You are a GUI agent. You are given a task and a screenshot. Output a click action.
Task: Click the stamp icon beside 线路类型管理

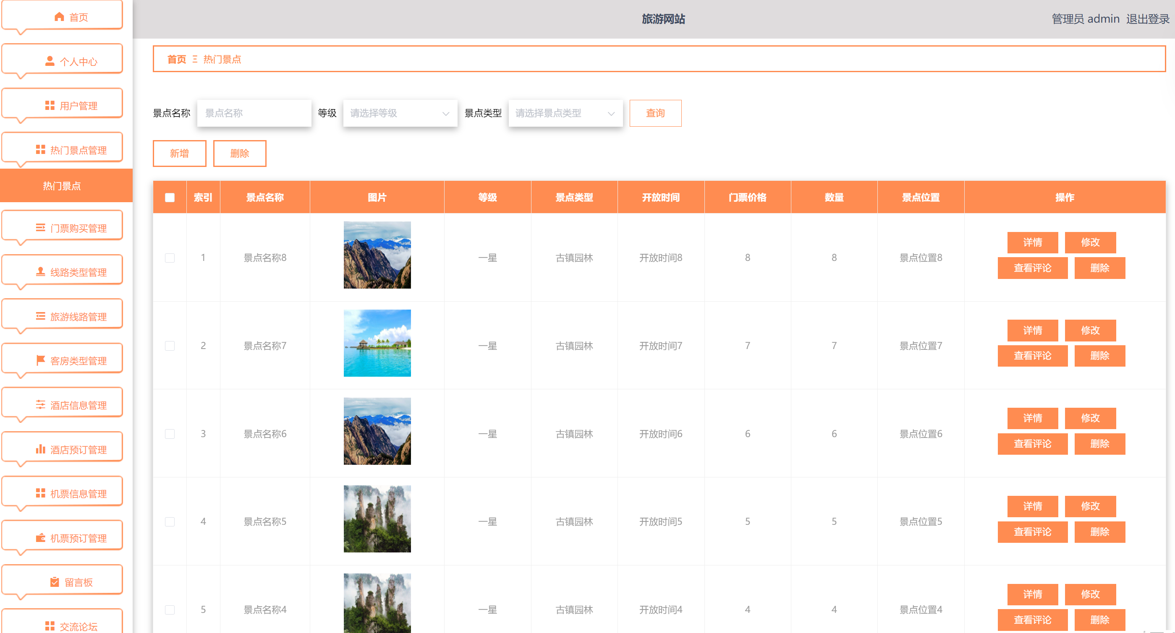(x=40, y=271)
